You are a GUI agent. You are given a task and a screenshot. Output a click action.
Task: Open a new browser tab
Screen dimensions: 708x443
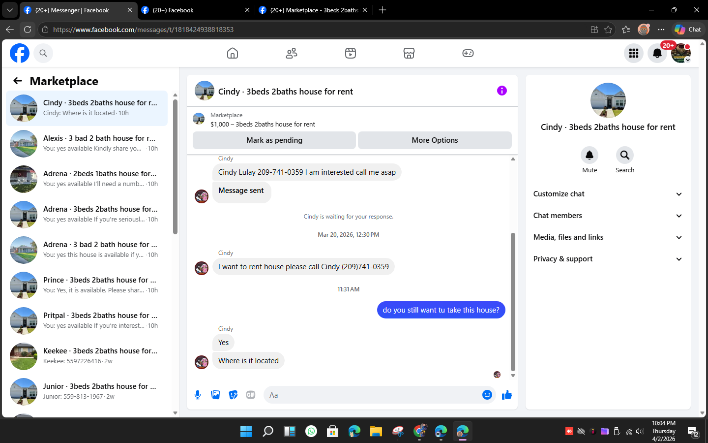[x=383, y=10]
